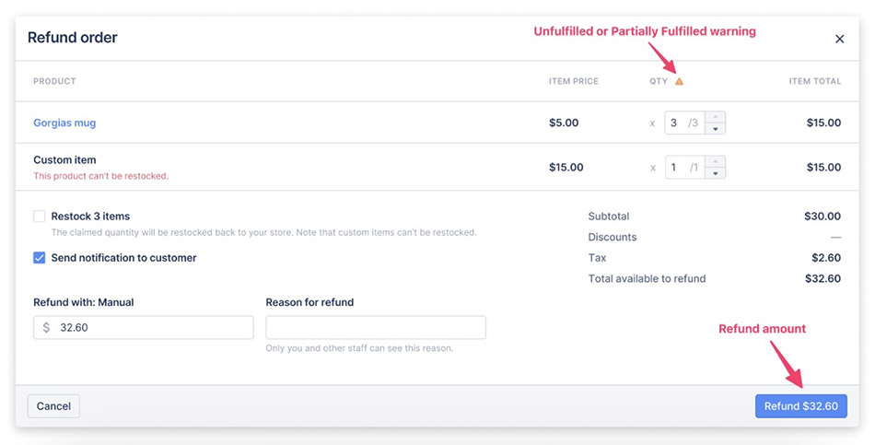Image resolution: width=875 pixels, height=445 pixels.
Task: Click the Send notification to customer label
Action: (124, 258)
